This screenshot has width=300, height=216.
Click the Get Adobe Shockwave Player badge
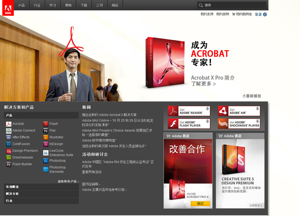tap(239, 124)
